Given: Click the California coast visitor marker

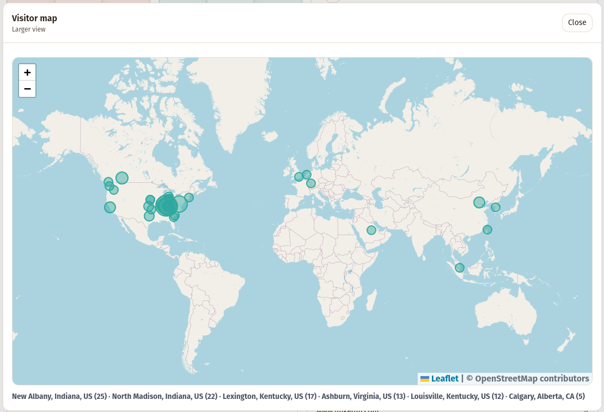Looking at the screenshot, I should click(110, 207).
